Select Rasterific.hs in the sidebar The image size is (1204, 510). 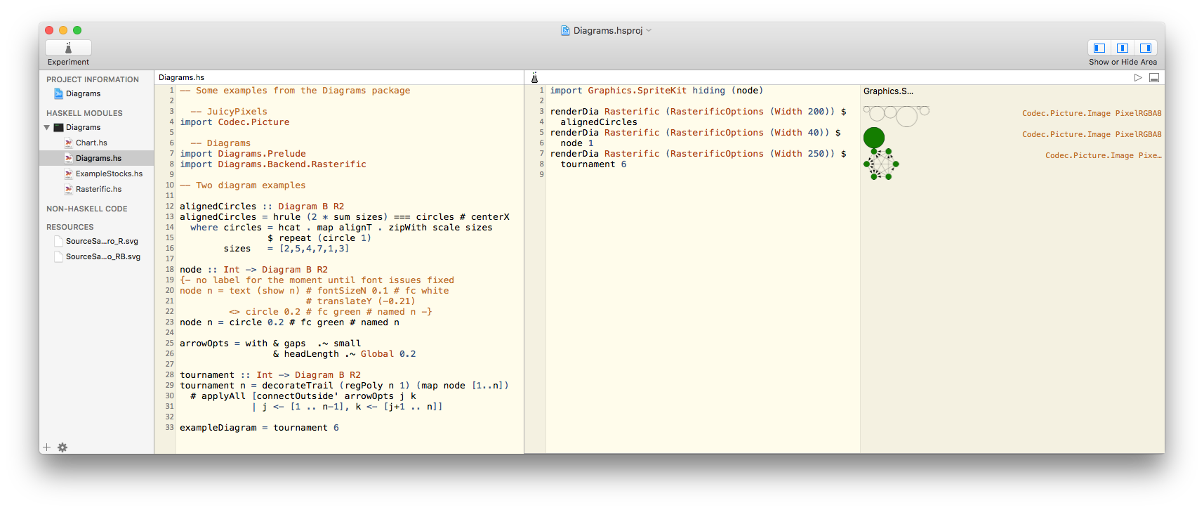point(98,189)
